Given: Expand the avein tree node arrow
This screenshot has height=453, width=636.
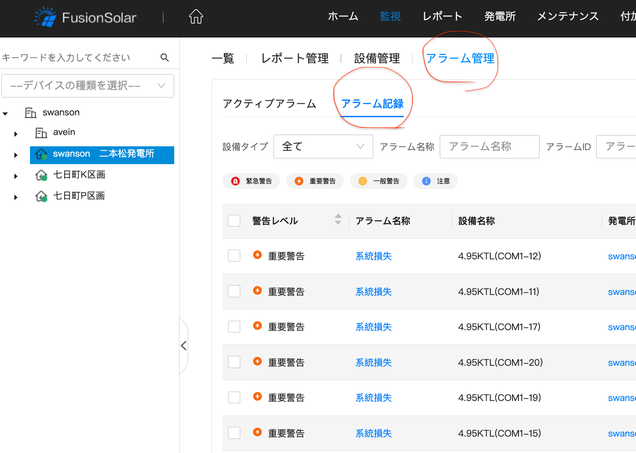Looking at the screenshot, I should (16, 134).
